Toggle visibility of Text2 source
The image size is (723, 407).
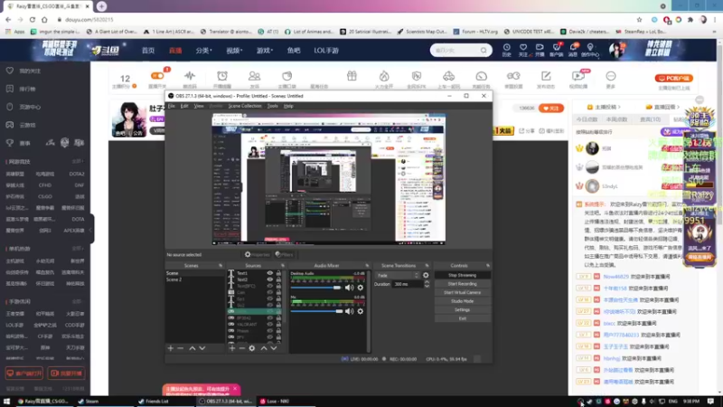pyautogui.click(x=269, y=279)
